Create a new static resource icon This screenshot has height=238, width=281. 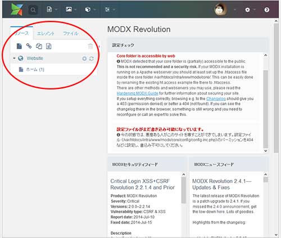click(x=49, y=46)
